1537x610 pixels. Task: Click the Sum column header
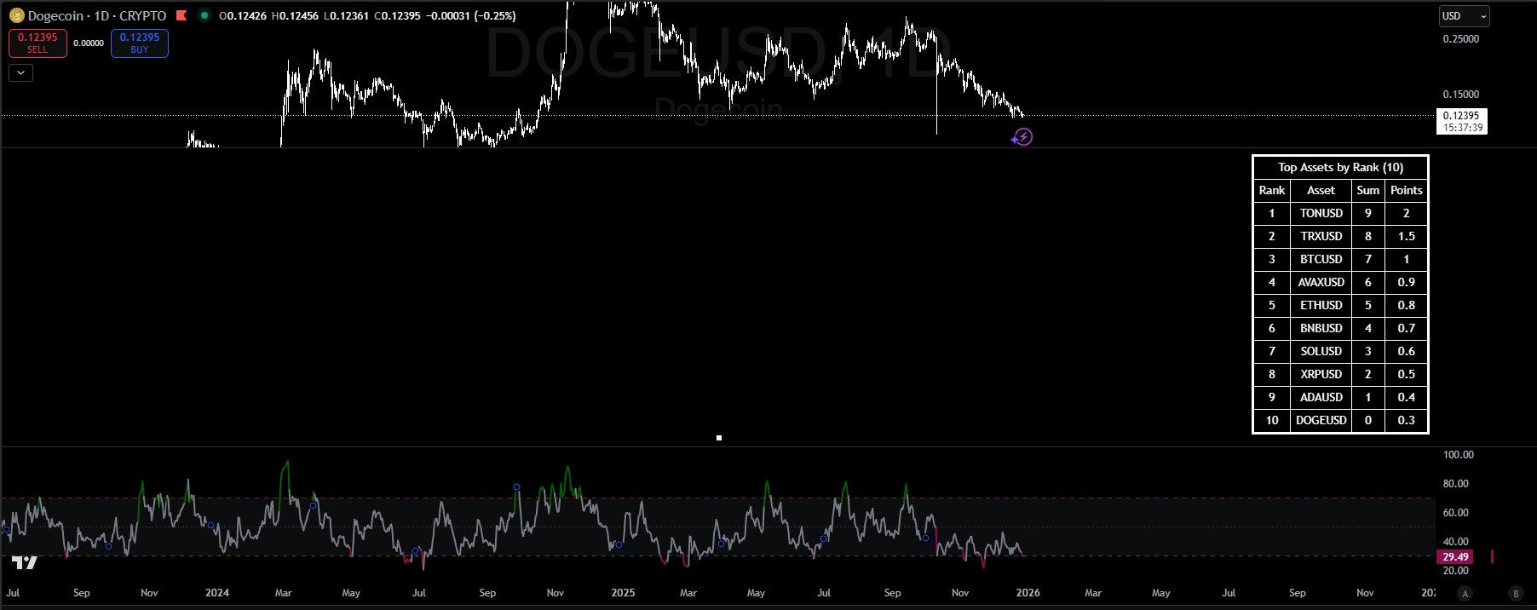tap(1368, 190)
